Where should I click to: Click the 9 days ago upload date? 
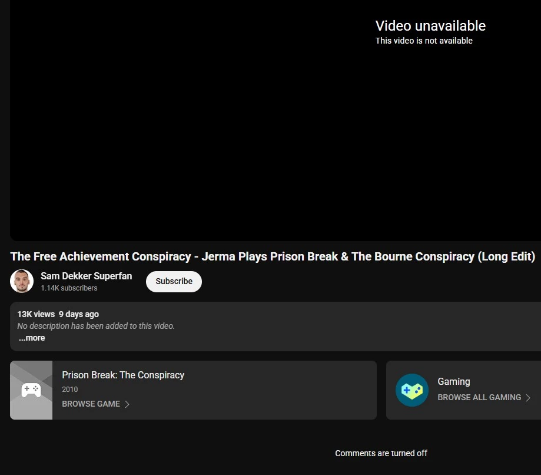point(79,314)
